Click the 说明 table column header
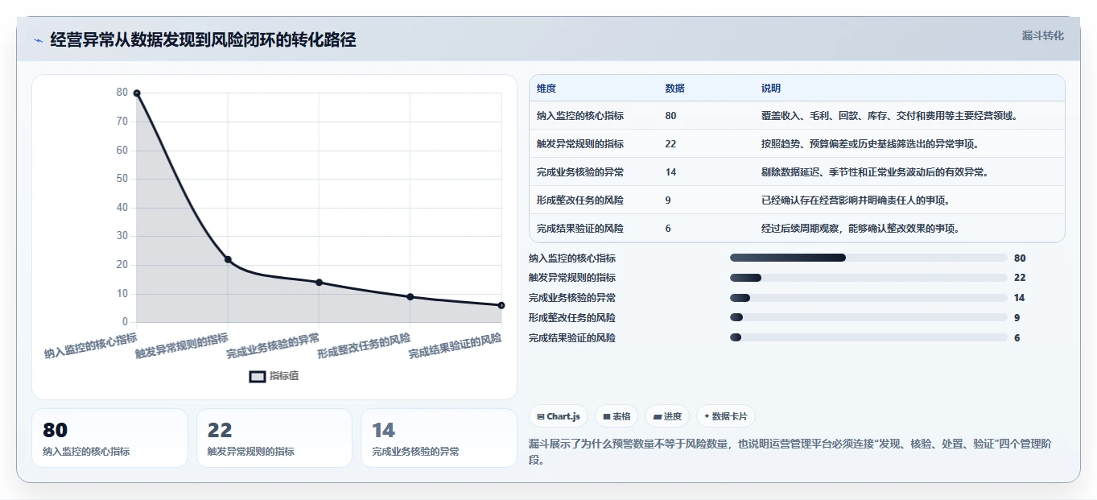The height and width of the screenshot is (500, 1097). coord(771,89)
